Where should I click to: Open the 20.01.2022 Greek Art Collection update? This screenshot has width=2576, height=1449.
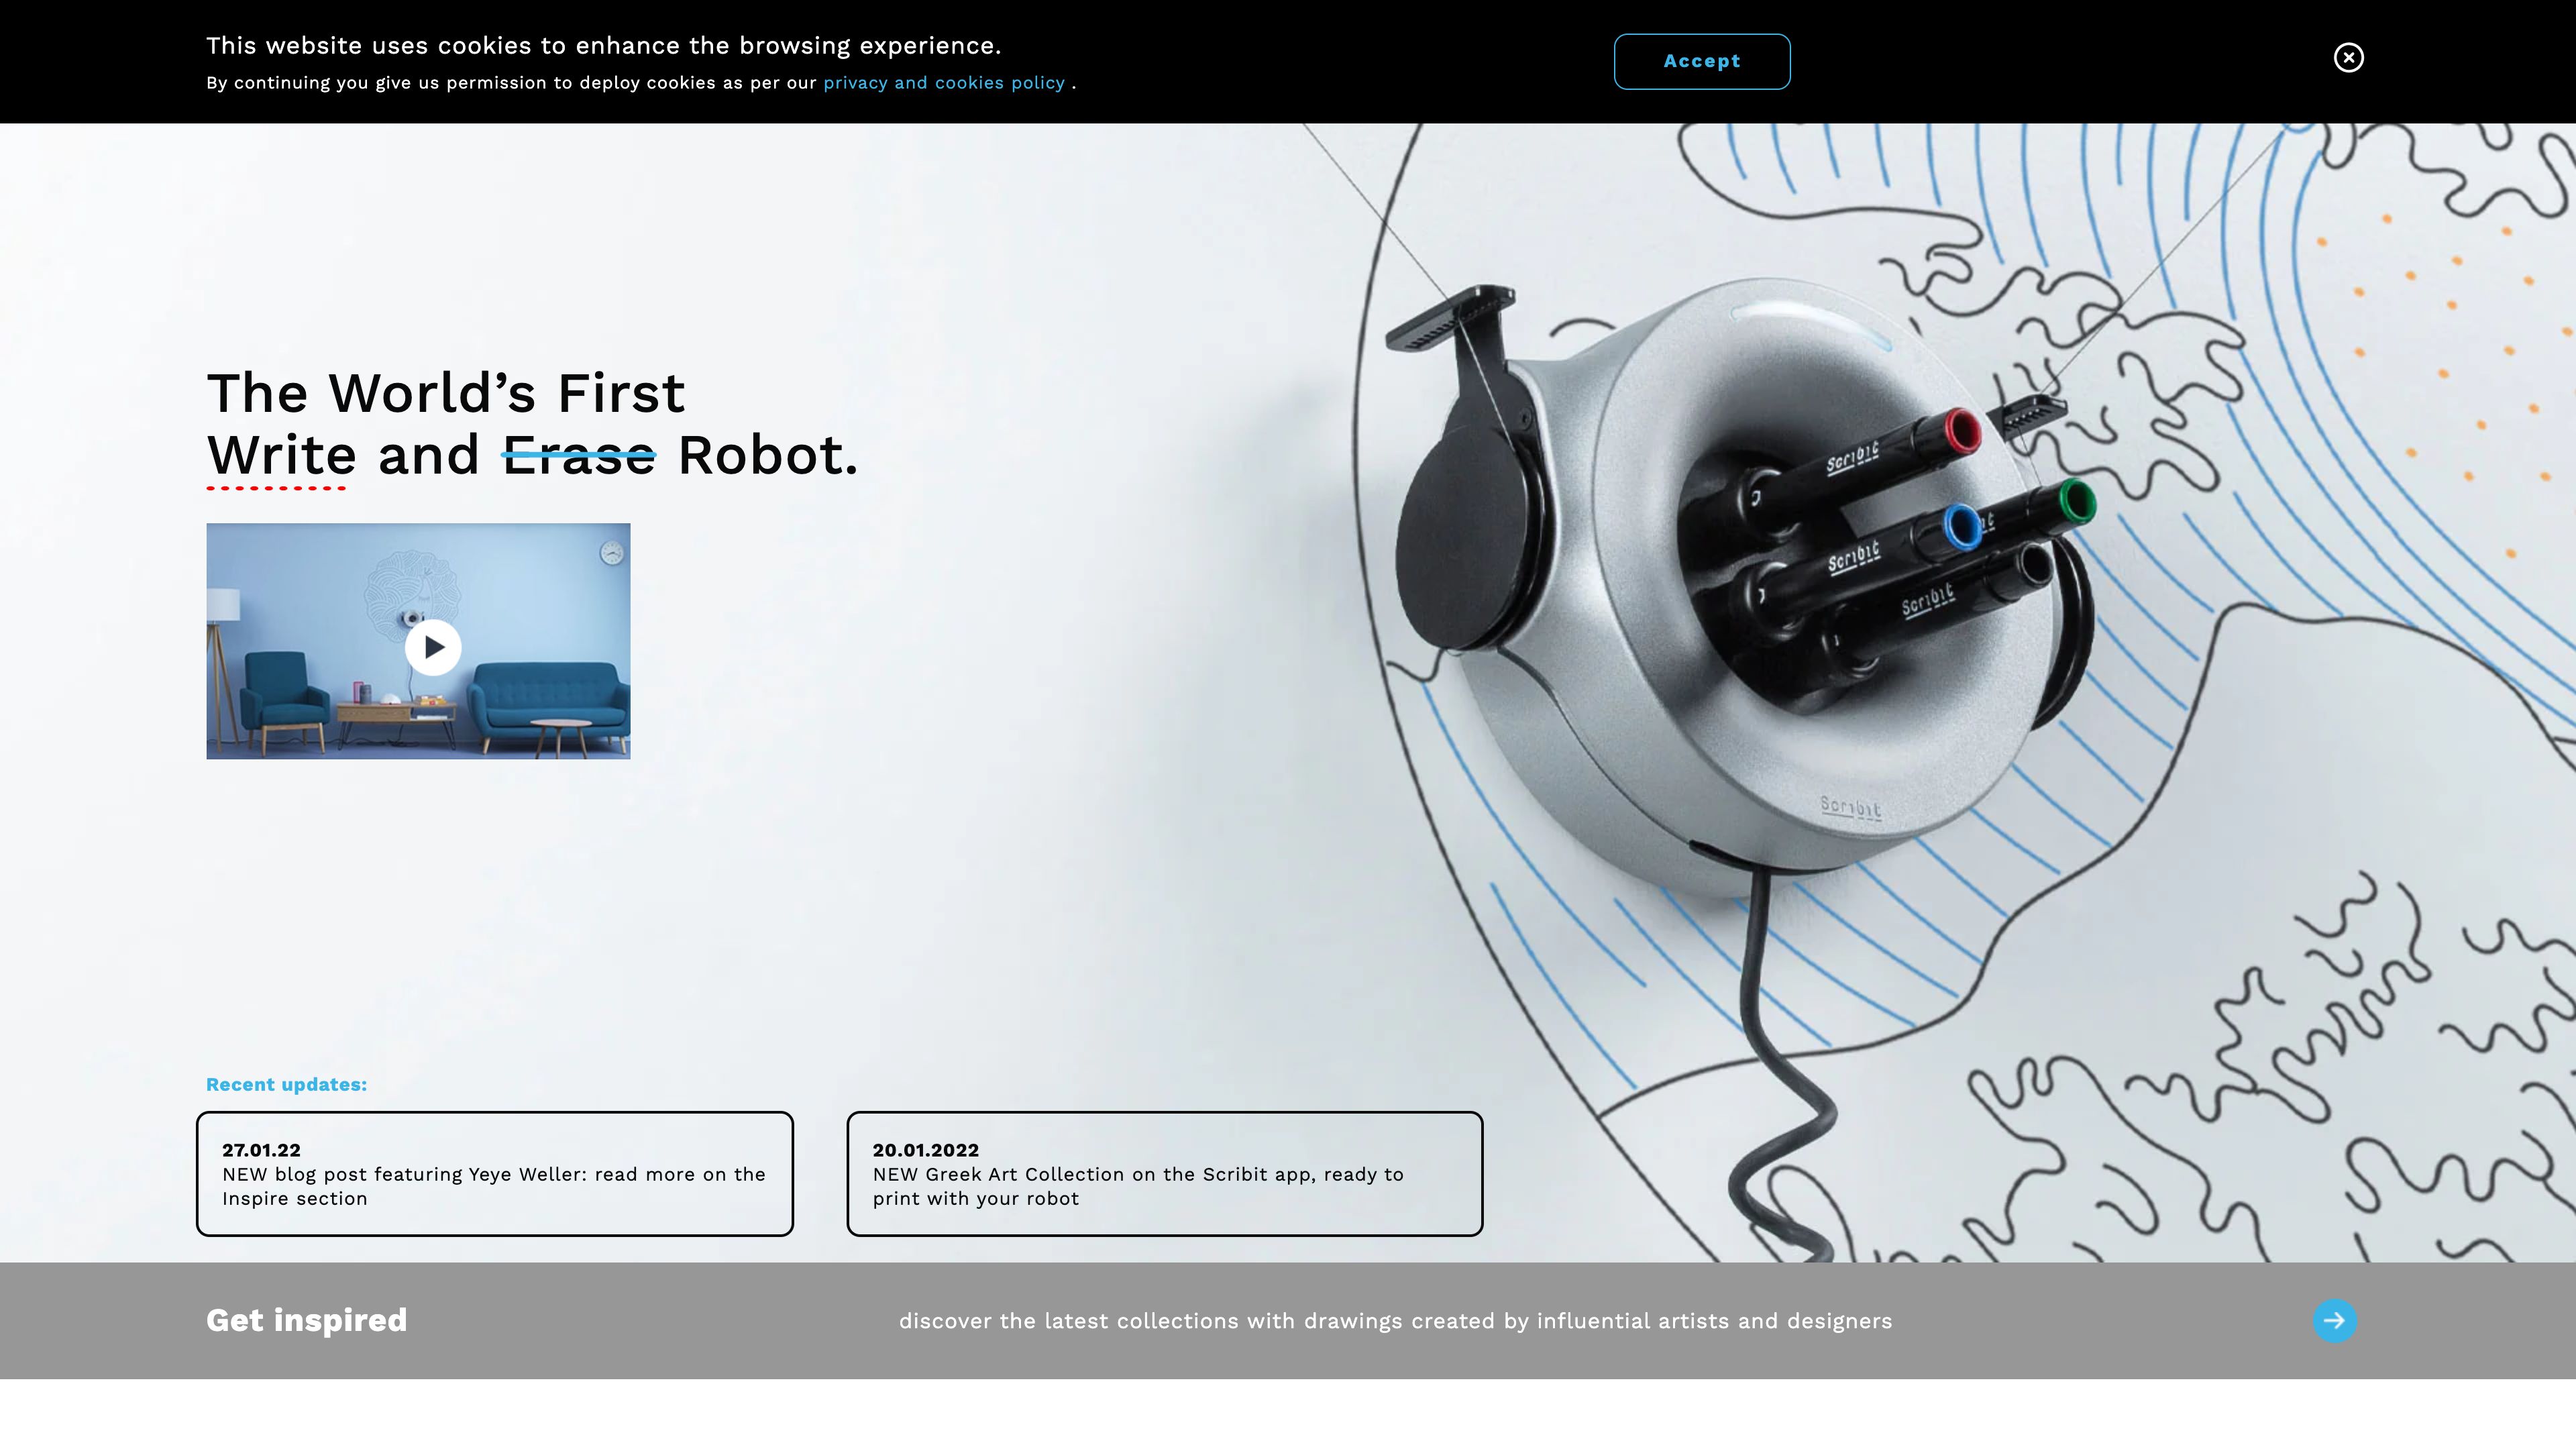tap(1164, 1173)
